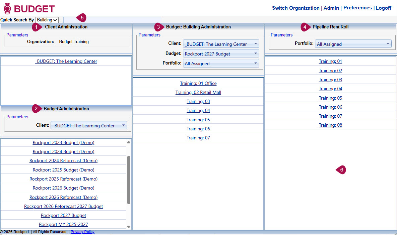Open Rockport 2025 Budget (Demo)
397x235 pixels.
point(64,170)
